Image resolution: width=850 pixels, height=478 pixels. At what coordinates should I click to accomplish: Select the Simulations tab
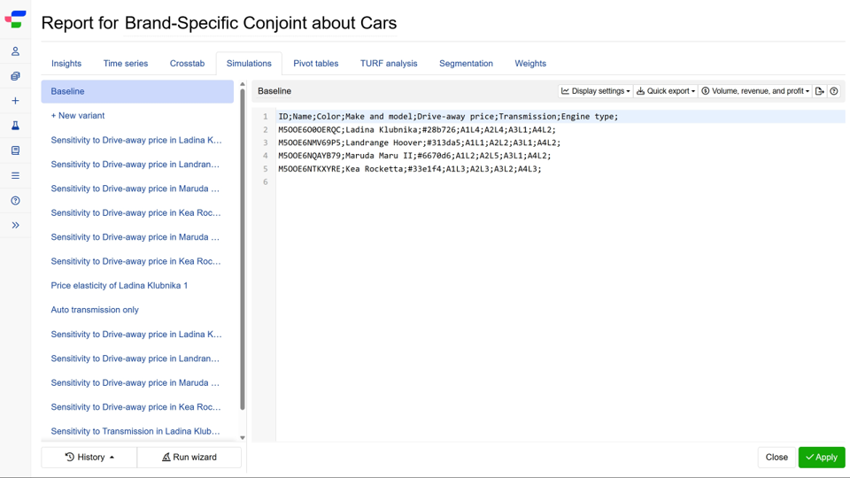click(x=249, y=64)
